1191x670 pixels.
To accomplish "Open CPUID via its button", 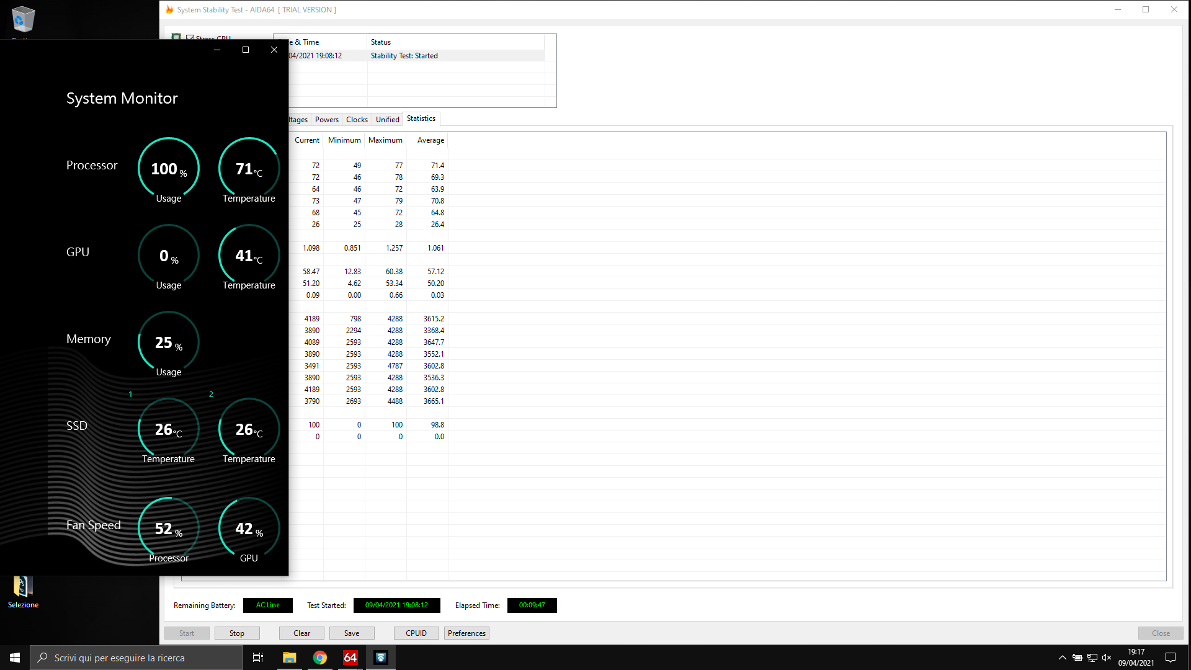I will 416,633.
